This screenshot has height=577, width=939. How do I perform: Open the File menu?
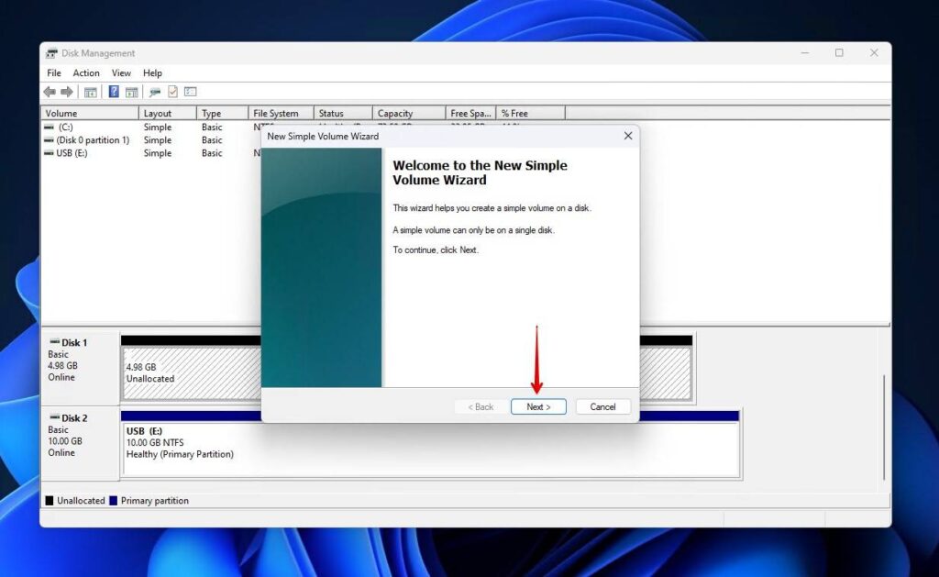(54, 73)
